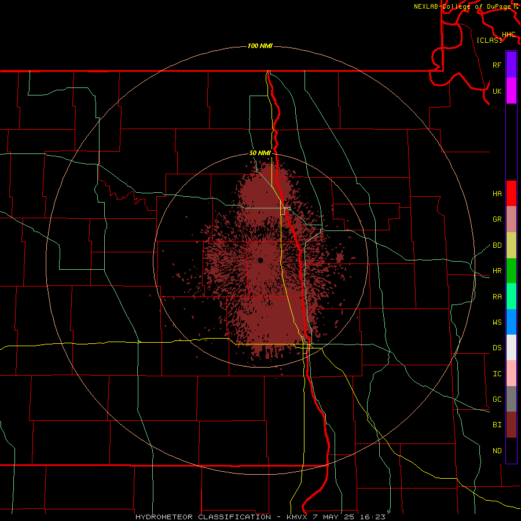Click the magenta UK color swatch
521x521 pixels.
[511, 91]
